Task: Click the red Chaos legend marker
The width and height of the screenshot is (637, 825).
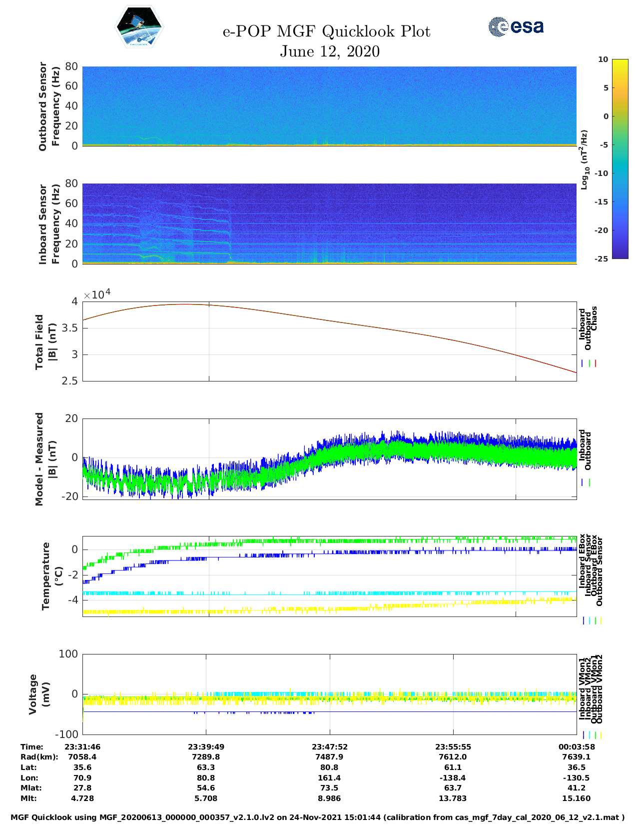Action: [x=596, y=363]
